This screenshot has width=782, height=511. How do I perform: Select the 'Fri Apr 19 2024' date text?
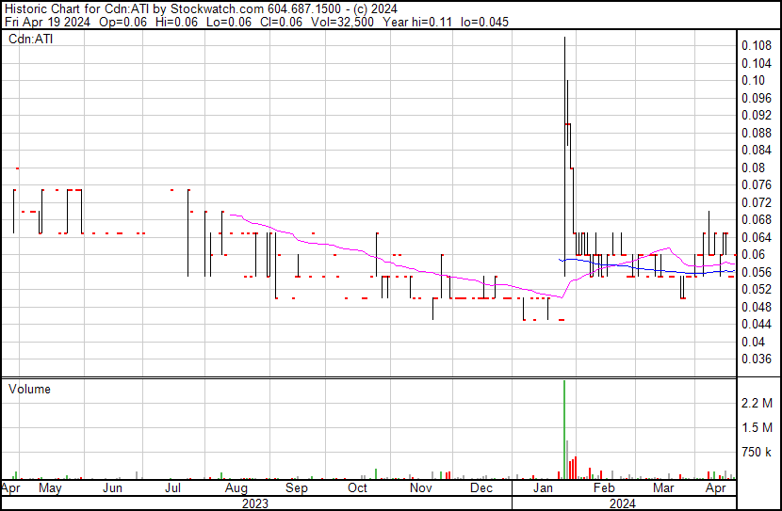click(x=47, y=22)
